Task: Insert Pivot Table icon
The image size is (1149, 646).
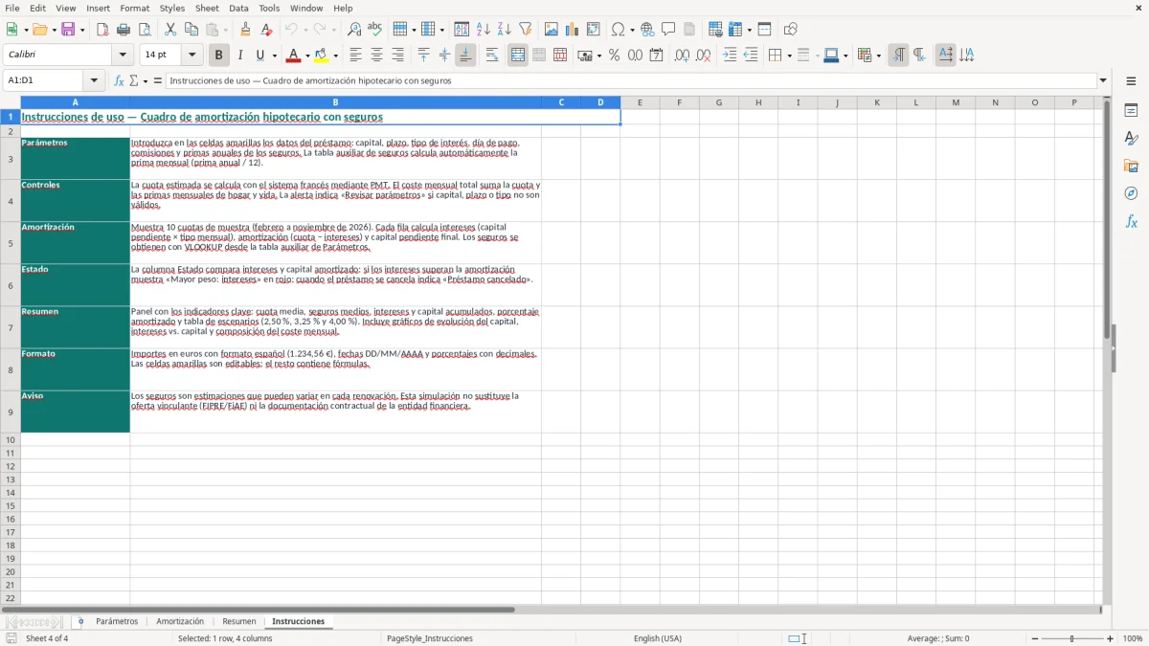Action: (x=594, y=30)
